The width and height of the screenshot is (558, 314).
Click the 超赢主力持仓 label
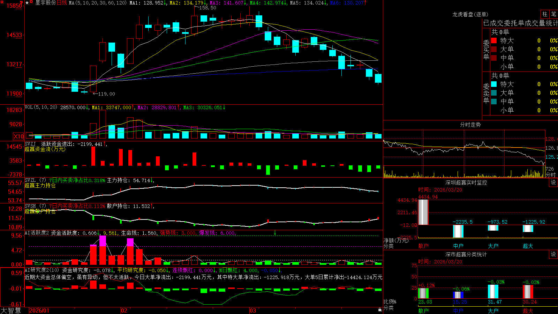[x=40, y=185]
